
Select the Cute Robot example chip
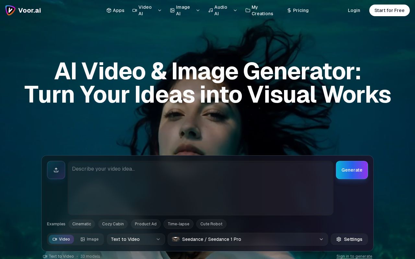(x=211, y=224)
